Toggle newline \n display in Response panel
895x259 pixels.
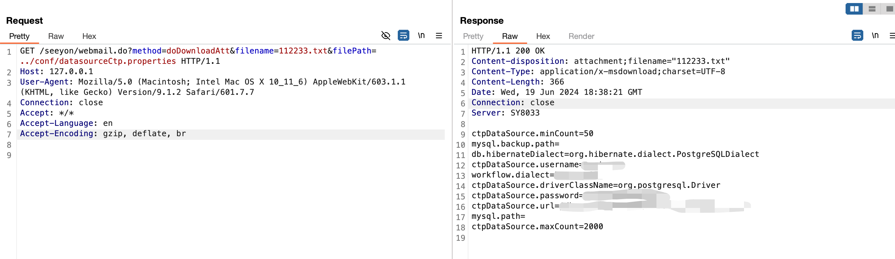pyautogui.click(x=875, y=35)
